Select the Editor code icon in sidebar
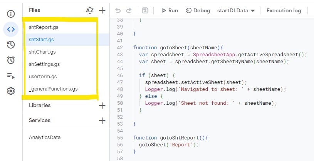 coord(11,30)
